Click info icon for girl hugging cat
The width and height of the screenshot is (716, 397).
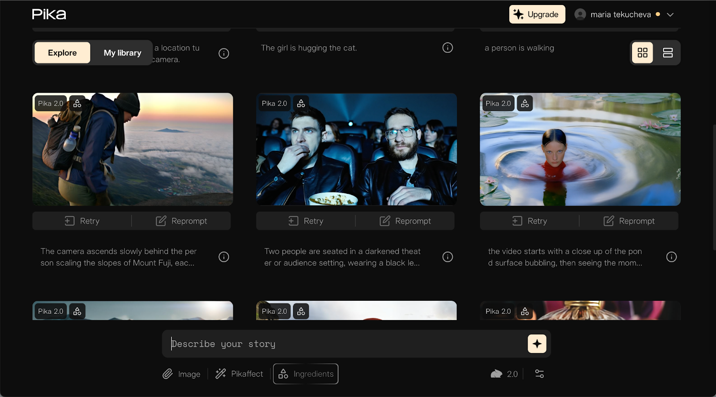pyautogui.click(x=447, y=48)
